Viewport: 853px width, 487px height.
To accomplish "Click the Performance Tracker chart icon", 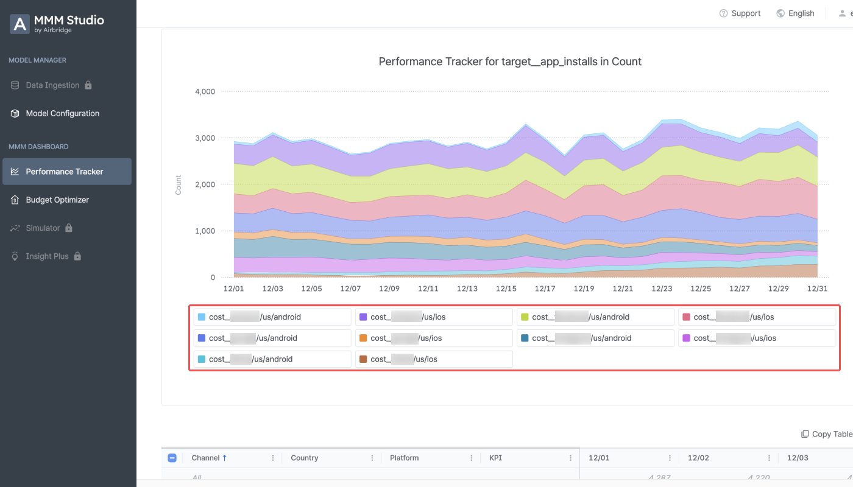I will point(15,172).
